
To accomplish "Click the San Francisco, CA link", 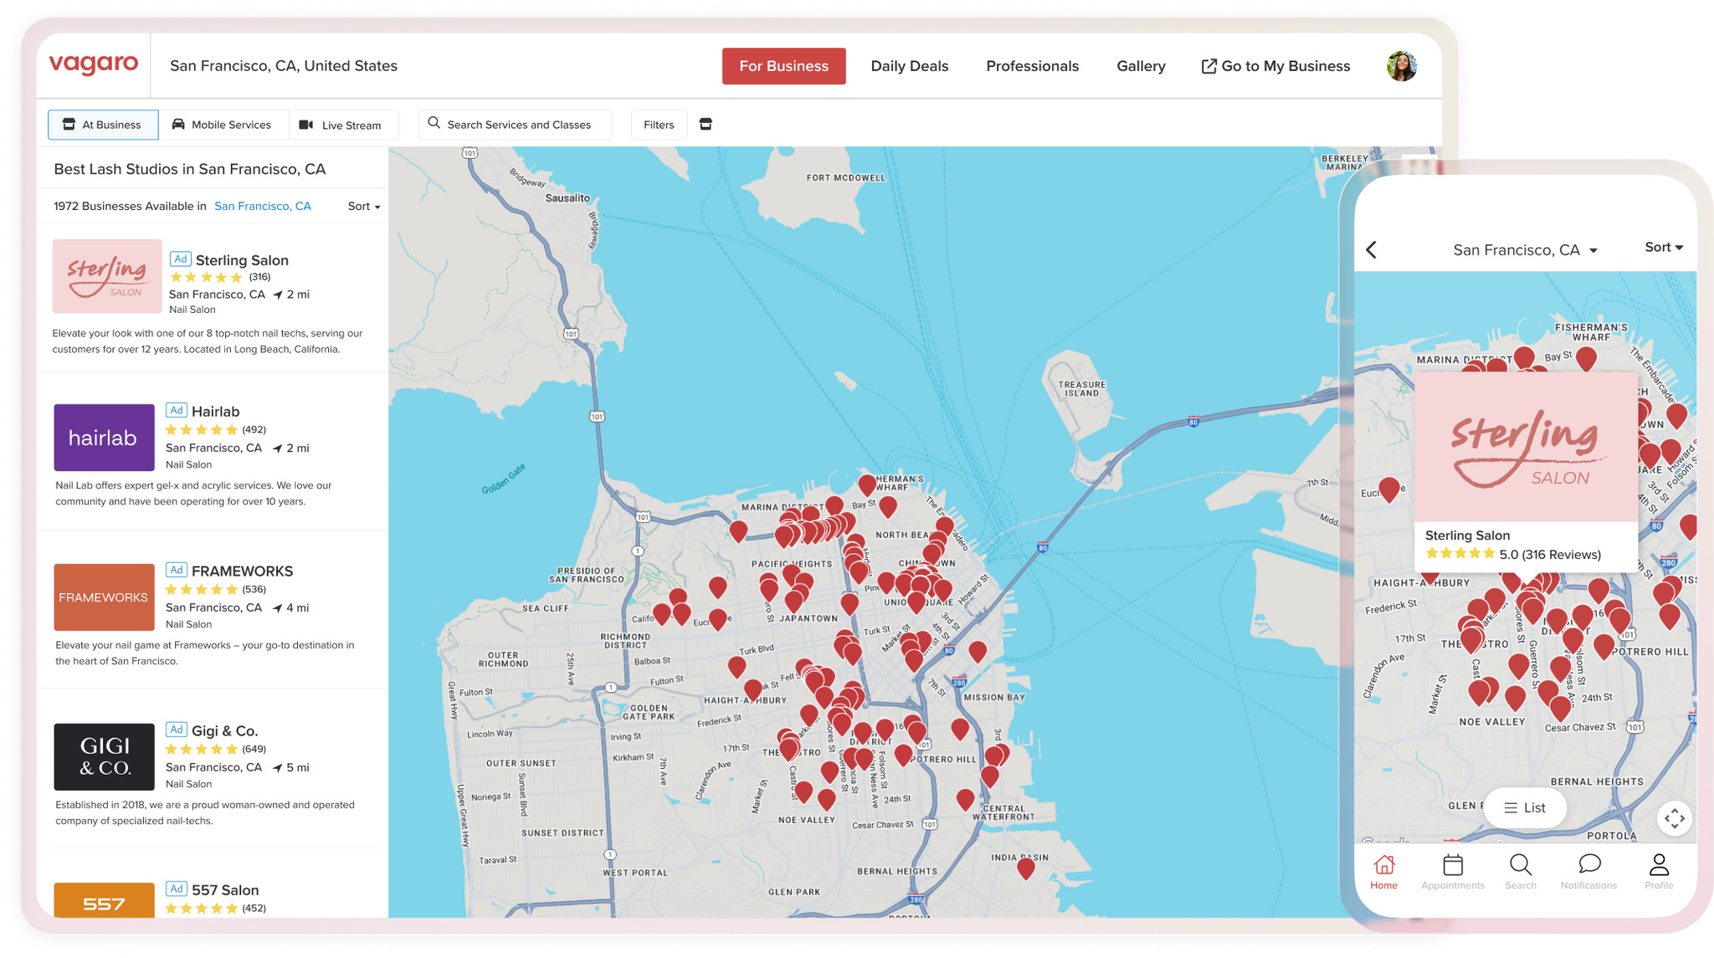I will [x=263, y=207].
